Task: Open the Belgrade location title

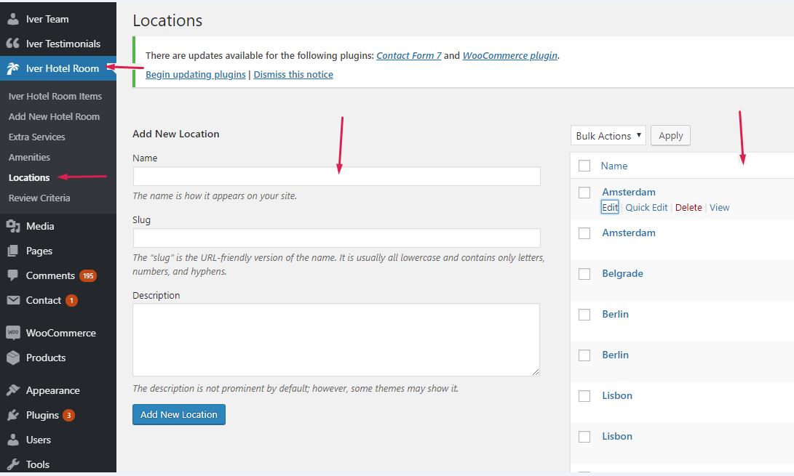Action: pos(622,274)
